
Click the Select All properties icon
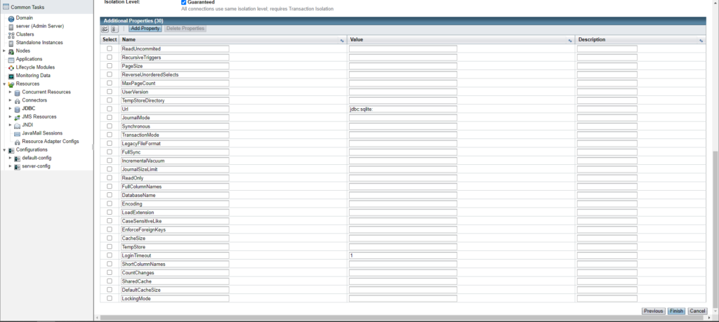click(105, 28)
